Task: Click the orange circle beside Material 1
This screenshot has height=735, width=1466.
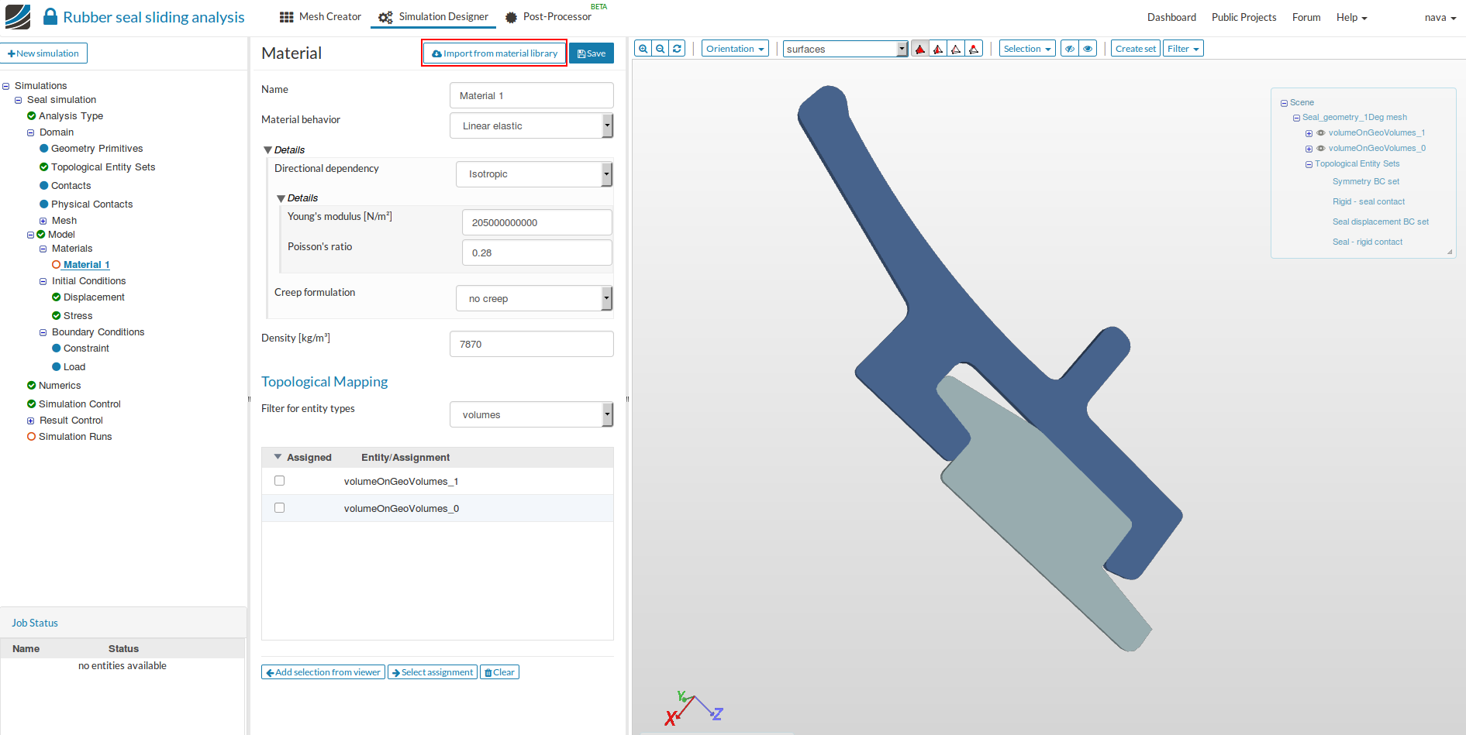Action: click(56, 265)
